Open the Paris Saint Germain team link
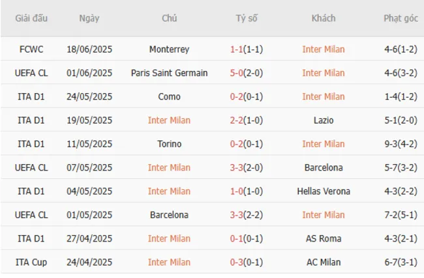The height and width of the screenshot is (278, 424). coord(169,73)
